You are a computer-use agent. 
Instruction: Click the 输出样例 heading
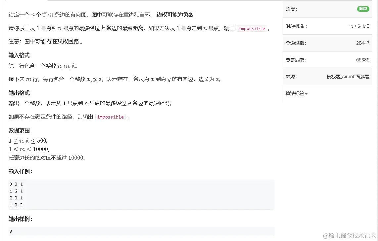(21, 219)
